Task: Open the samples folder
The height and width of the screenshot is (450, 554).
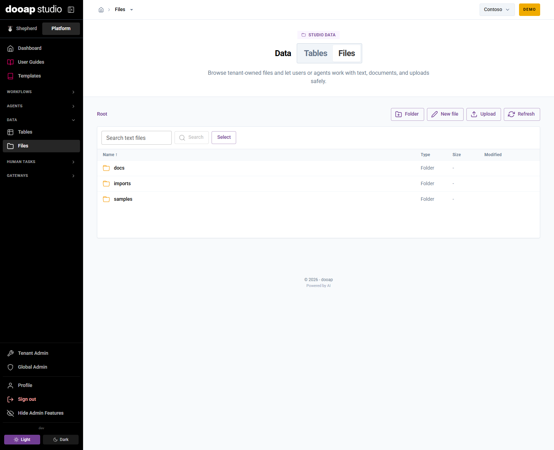Action: pos(318,199)
